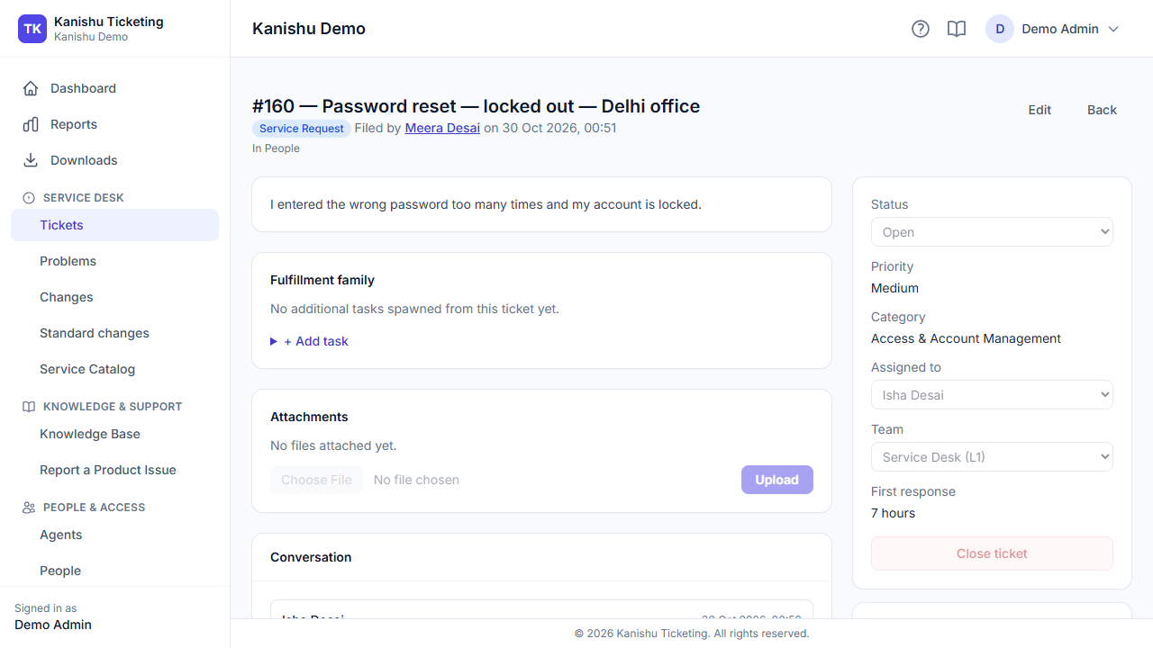The image size is (1153, 648).
Task: Open the Status dropdown showing Open
Action: click(992, 232)
